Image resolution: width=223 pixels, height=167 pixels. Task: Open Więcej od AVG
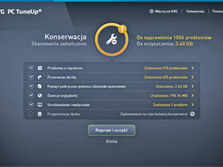[x=164, y=12]
